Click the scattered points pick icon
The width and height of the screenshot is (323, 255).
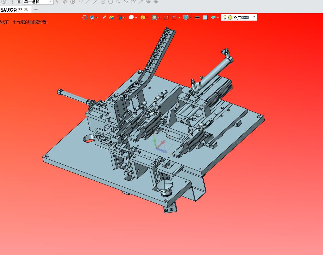pyautogui.click(x=80, y=2)
